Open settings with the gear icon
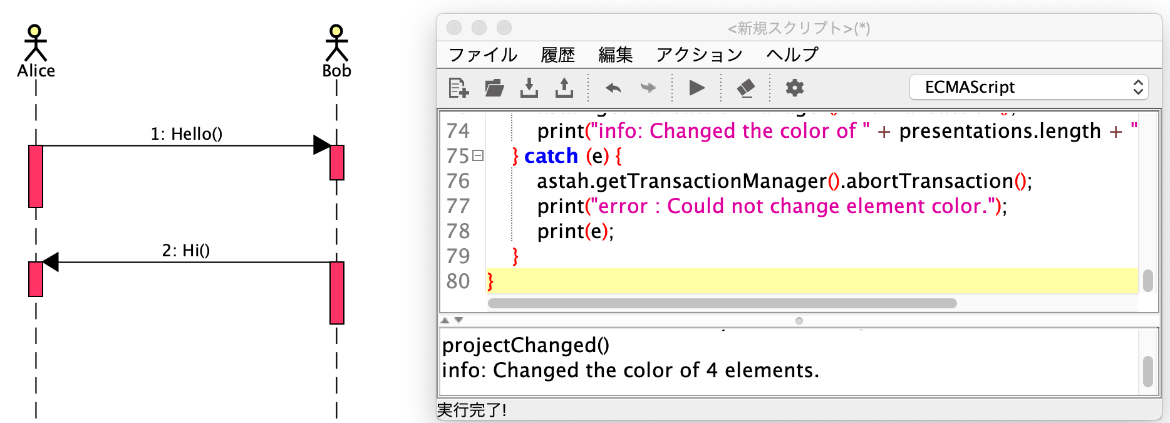Image resolution: width=1170 pixels, height=423 pixels. coord(794,88)
